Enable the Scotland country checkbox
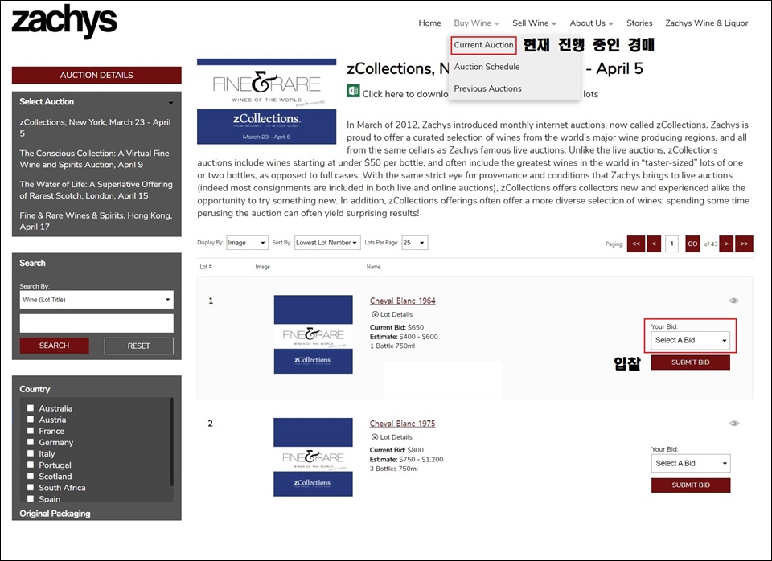Image resolution: width=772 pixels, height=561 pixels. point(31,476)
